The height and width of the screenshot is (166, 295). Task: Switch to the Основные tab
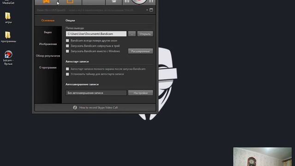tap(48, 20)
